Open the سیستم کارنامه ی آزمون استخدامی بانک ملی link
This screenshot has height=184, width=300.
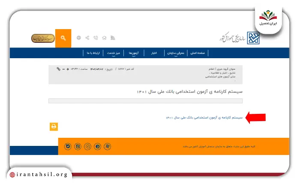(x=204, y=118)
